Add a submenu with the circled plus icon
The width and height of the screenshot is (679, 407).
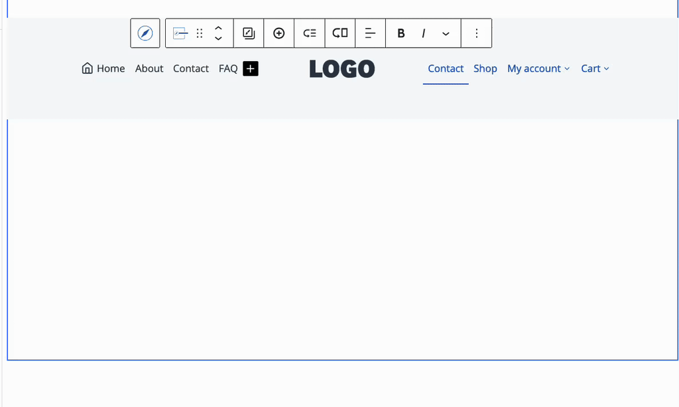[279, 33]
